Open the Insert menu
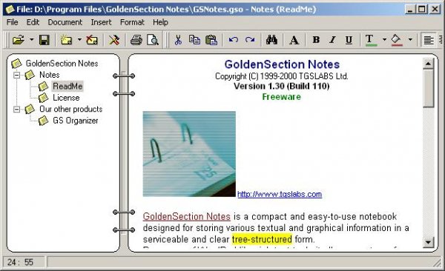445x271 pixels. pyautogui.click(x=101, y=22)
